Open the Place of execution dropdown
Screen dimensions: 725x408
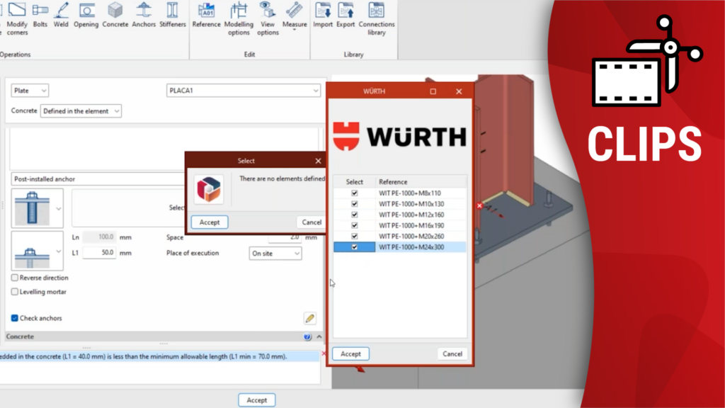pos(275,253)
